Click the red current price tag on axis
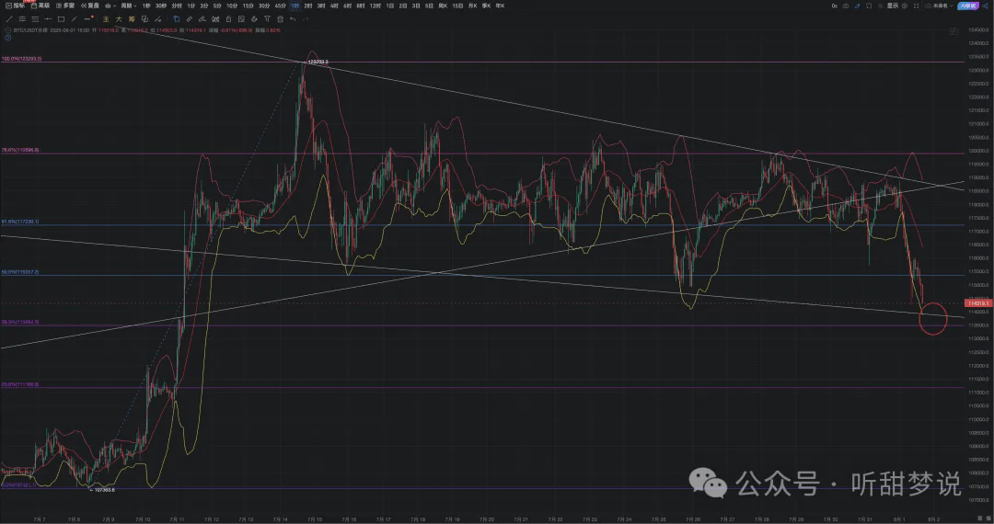Image resolution: width=994 pixels, height=524 pixels. (977, 303)
